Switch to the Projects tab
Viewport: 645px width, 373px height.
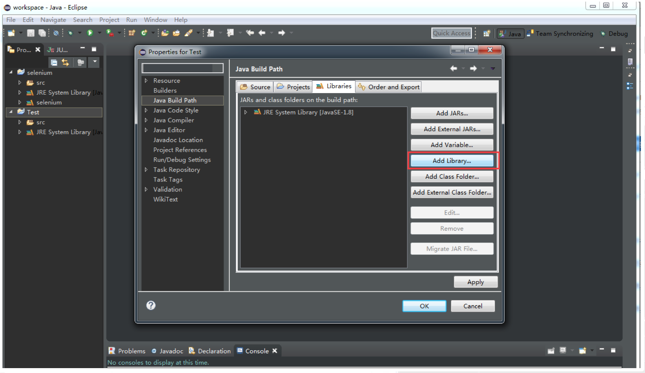coord(293,87)
